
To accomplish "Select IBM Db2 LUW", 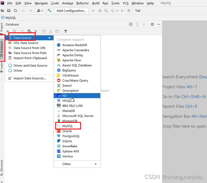I will coord(77,106).
